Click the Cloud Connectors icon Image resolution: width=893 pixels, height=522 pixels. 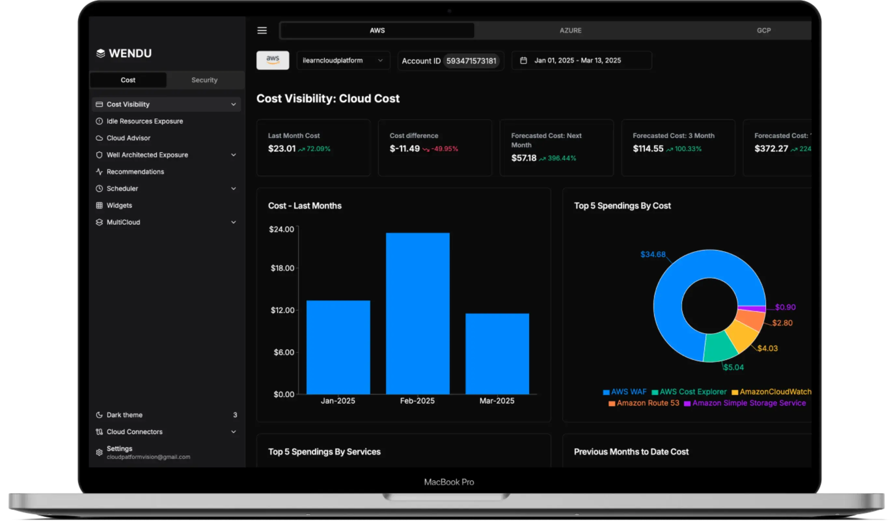point(99,432)
